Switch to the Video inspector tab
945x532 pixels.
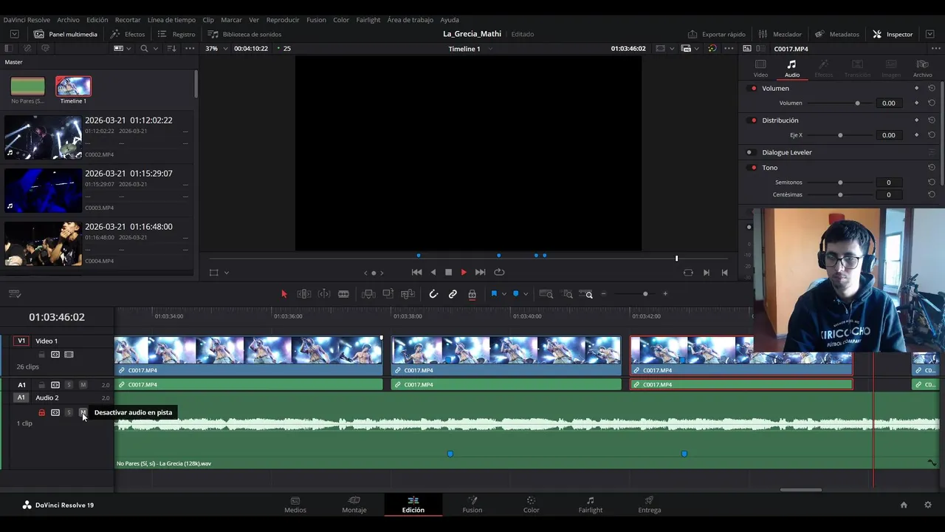coord(760,69)
